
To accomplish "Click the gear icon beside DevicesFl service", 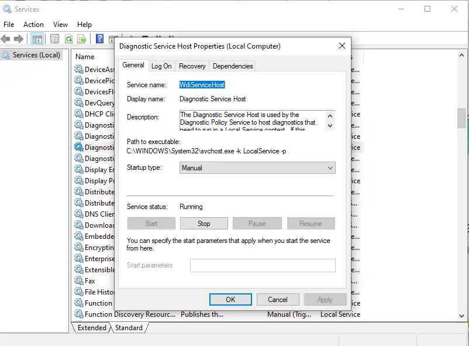I will click(x=79, y=91).
